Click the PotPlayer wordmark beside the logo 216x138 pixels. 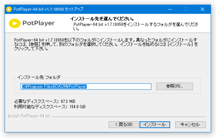click(39, 23)
